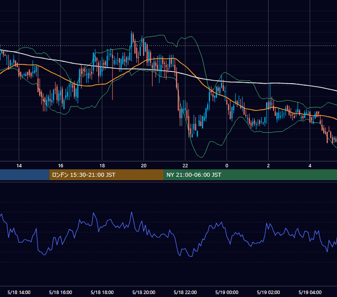Click the 4 hour axis label

(x=310, y=166)
